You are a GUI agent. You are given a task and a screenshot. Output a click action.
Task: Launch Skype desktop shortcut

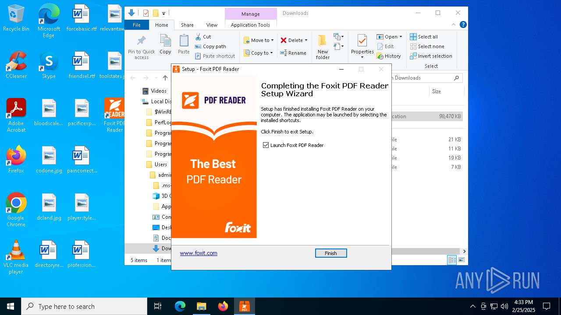coord(49,66)
